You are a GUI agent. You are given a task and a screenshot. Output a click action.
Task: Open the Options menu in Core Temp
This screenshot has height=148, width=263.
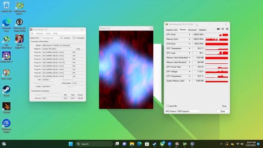click(x=40, y=33)
